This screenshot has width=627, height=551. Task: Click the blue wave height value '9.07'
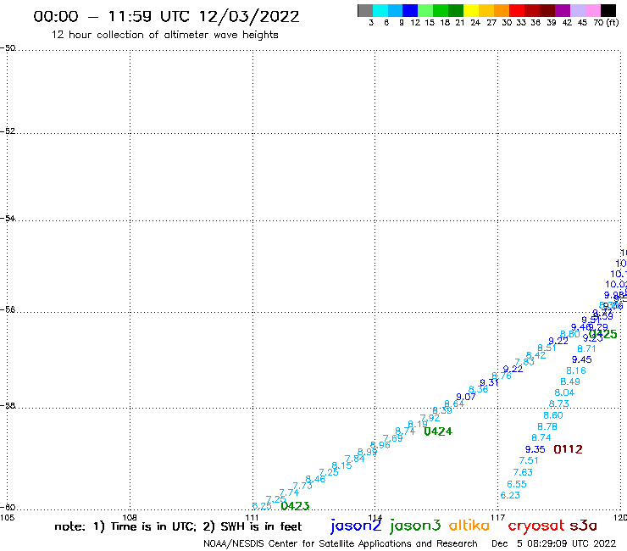[466, 397]
